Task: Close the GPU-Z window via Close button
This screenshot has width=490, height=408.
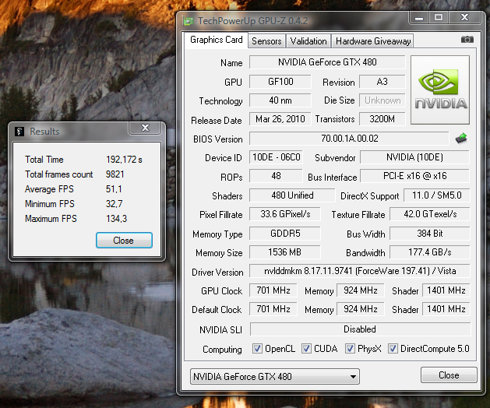Action: pos(449,375)
